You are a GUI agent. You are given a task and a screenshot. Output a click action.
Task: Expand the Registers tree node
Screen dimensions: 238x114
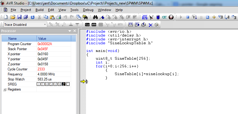click(5, 90)
